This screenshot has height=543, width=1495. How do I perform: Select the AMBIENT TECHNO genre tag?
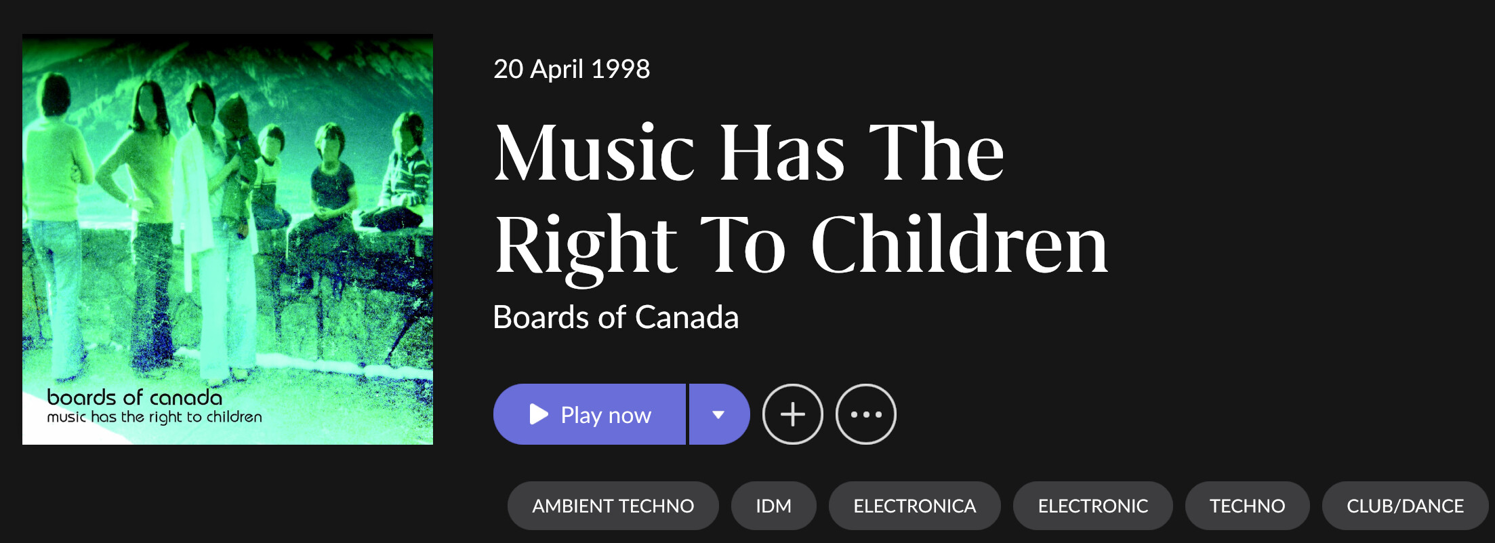[x=613, y=506]
